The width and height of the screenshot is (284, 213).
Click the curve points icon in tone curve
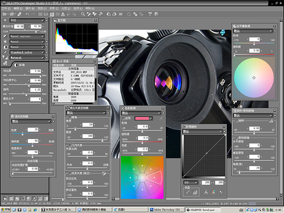tap(221, 192)
